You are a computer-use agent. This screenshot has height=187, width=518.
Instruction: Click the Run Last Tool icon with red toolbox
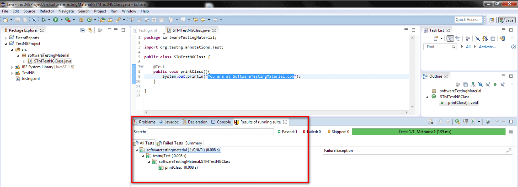point(68,20)
